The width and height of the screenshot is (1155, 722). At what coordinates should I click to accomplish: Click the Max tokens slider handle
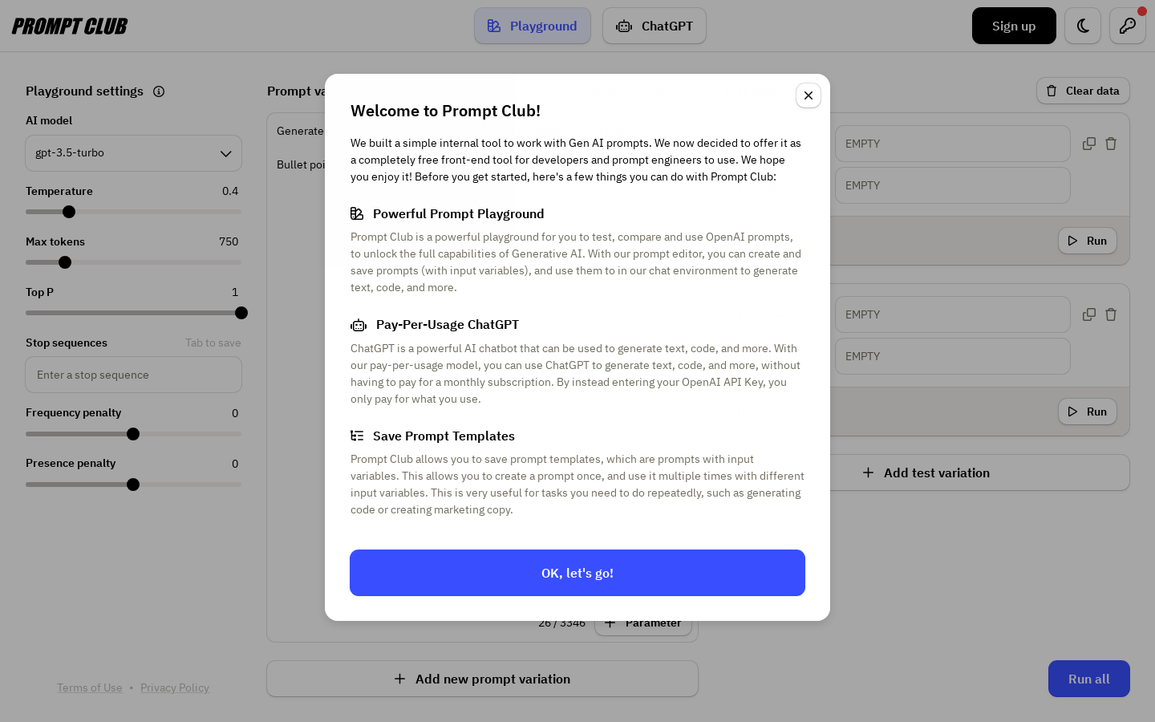point(65,262)
